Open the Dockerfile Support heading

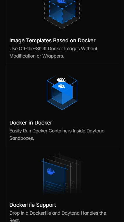[33, 205]
